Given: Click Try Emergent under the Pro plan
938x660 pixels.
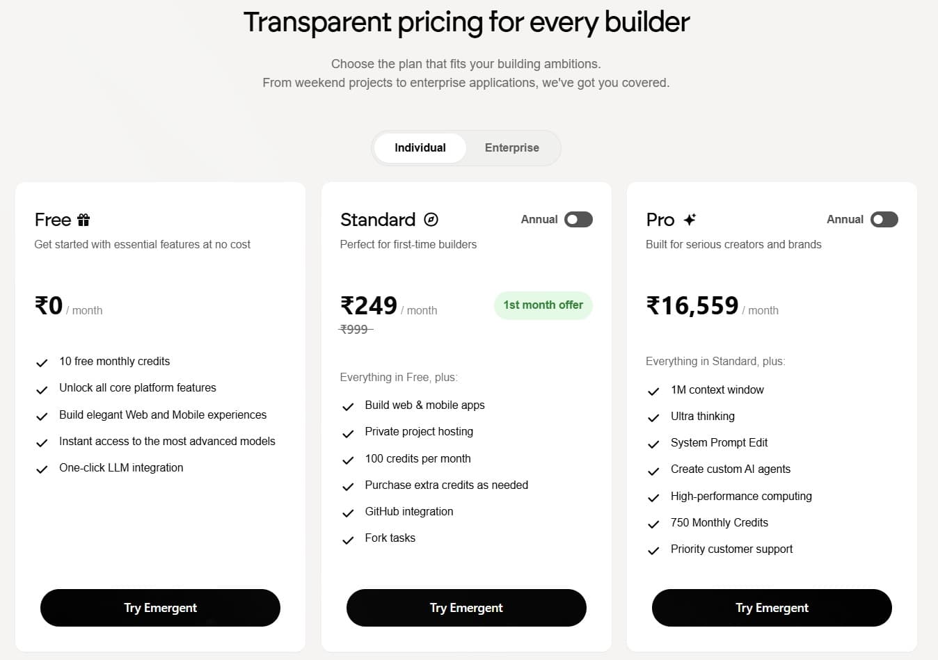Looking at the screenshot, I should coord(771,607).
